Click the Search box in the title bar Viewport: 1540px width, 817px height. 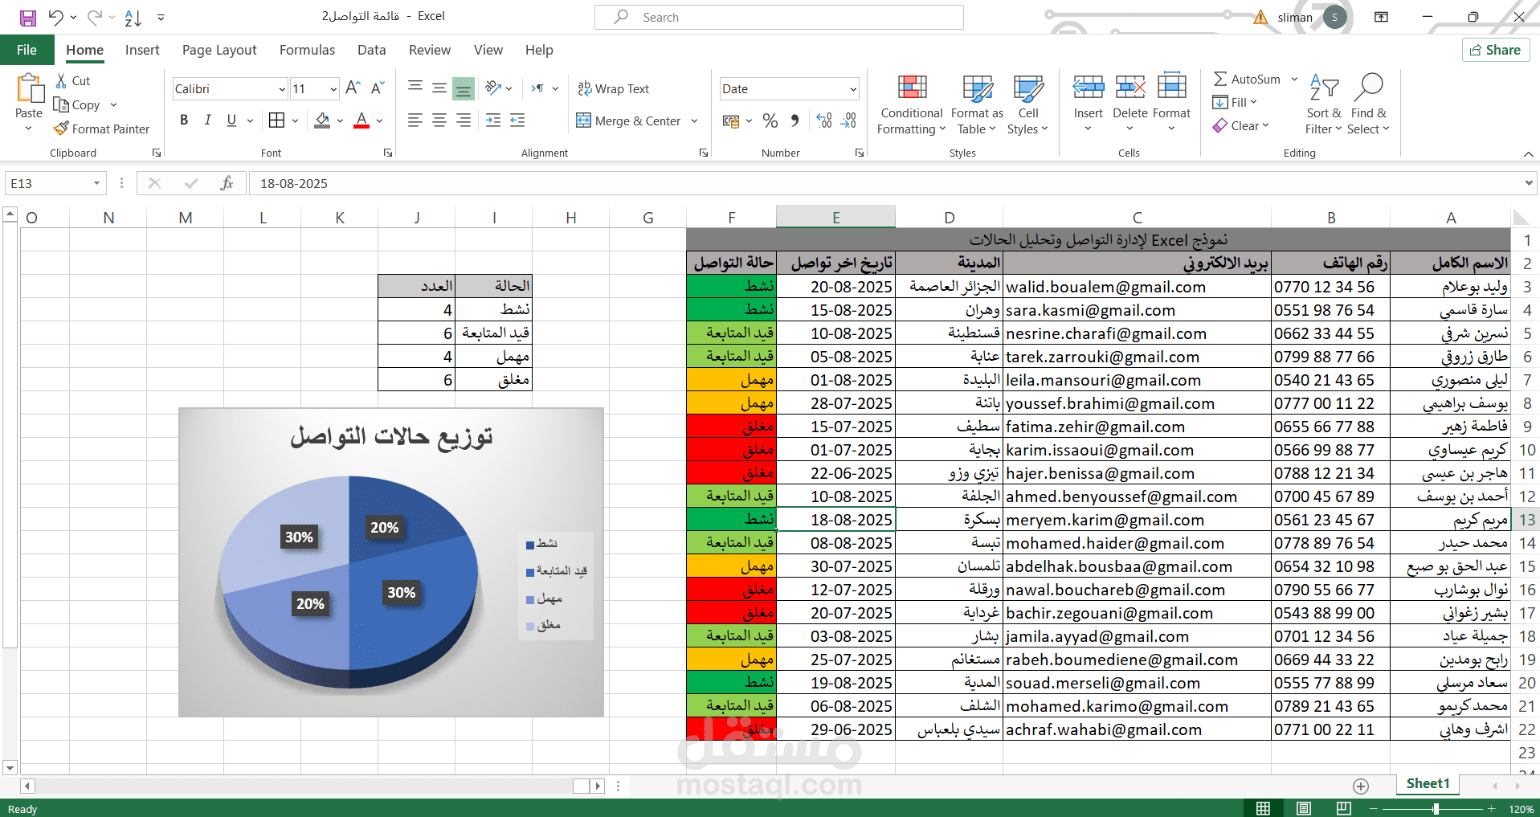point(778,17)
